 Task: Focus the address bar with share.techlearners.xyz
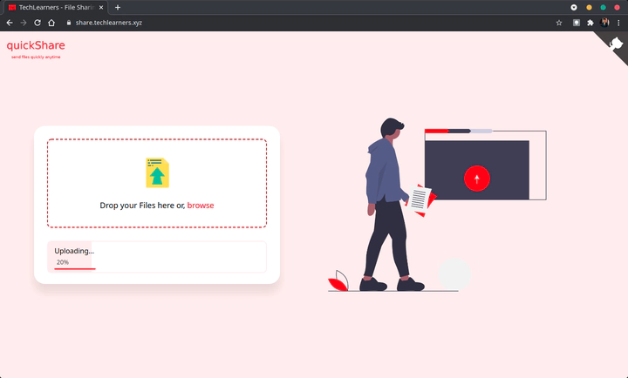[x=108, y=23]
